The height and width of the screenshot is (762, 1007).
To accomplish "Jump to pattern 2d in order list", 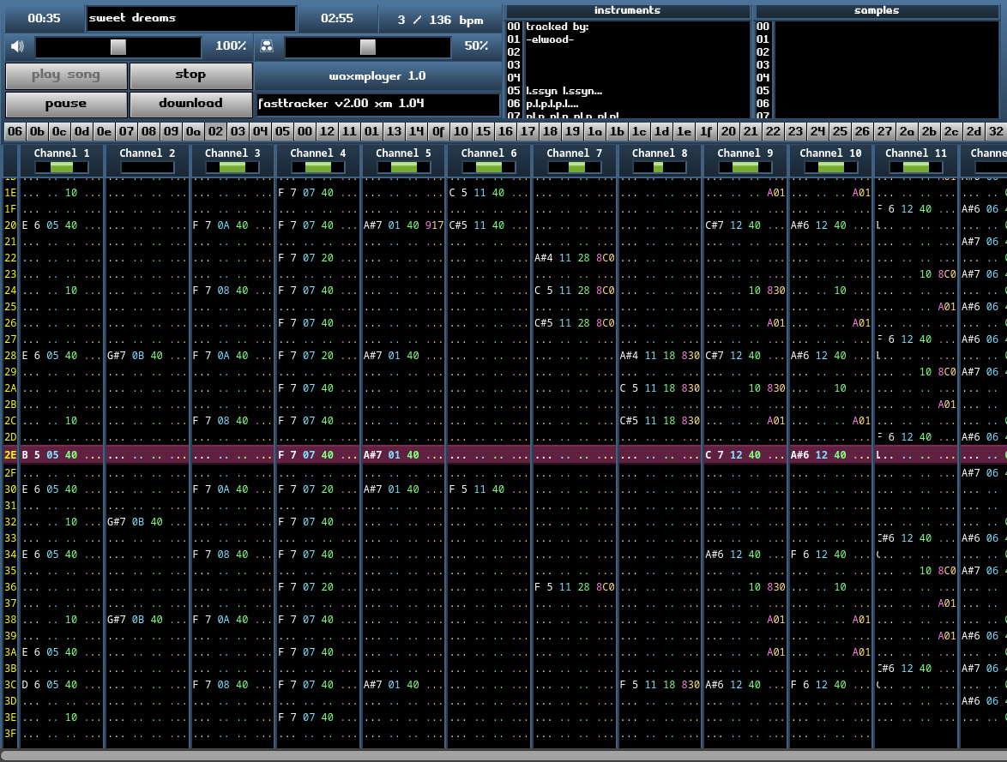I will (x=974, y=132).
